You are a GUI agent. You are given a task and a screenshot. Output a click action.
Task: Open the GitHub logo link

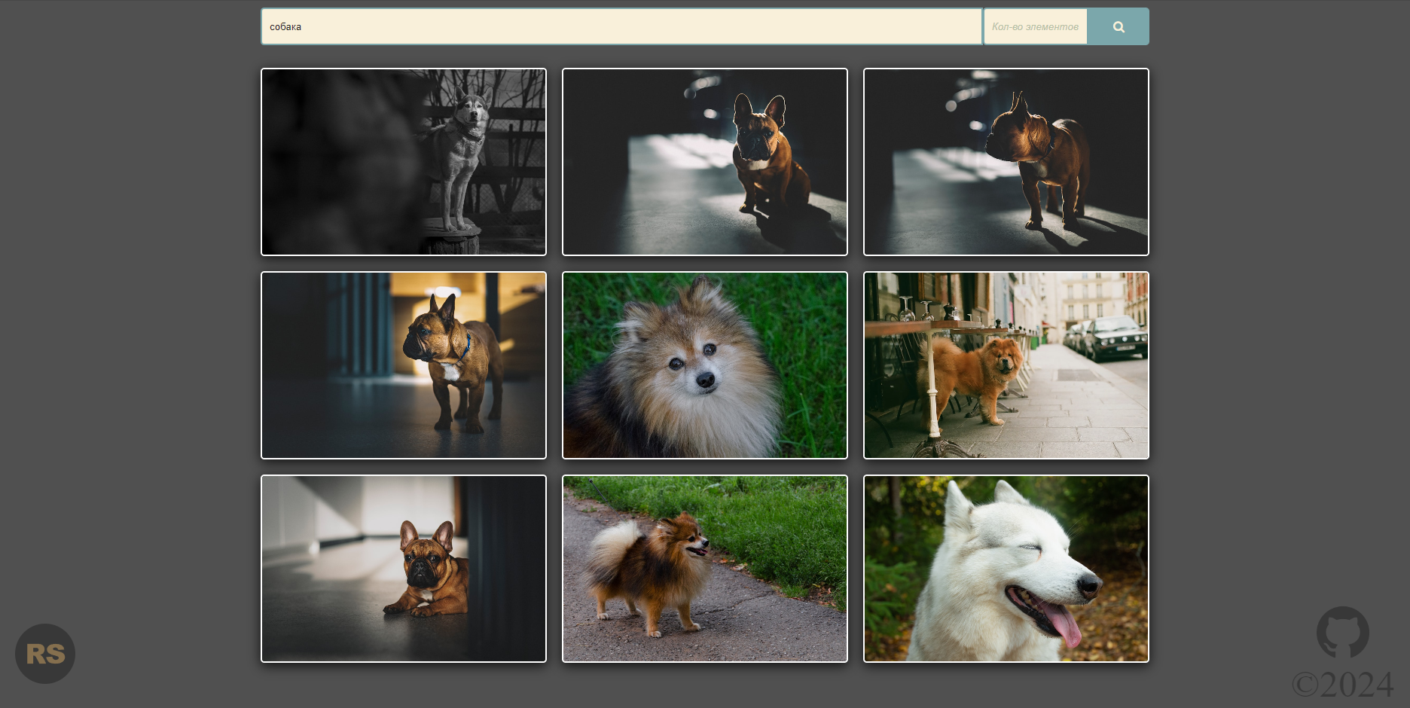[x=1343, y=633]
